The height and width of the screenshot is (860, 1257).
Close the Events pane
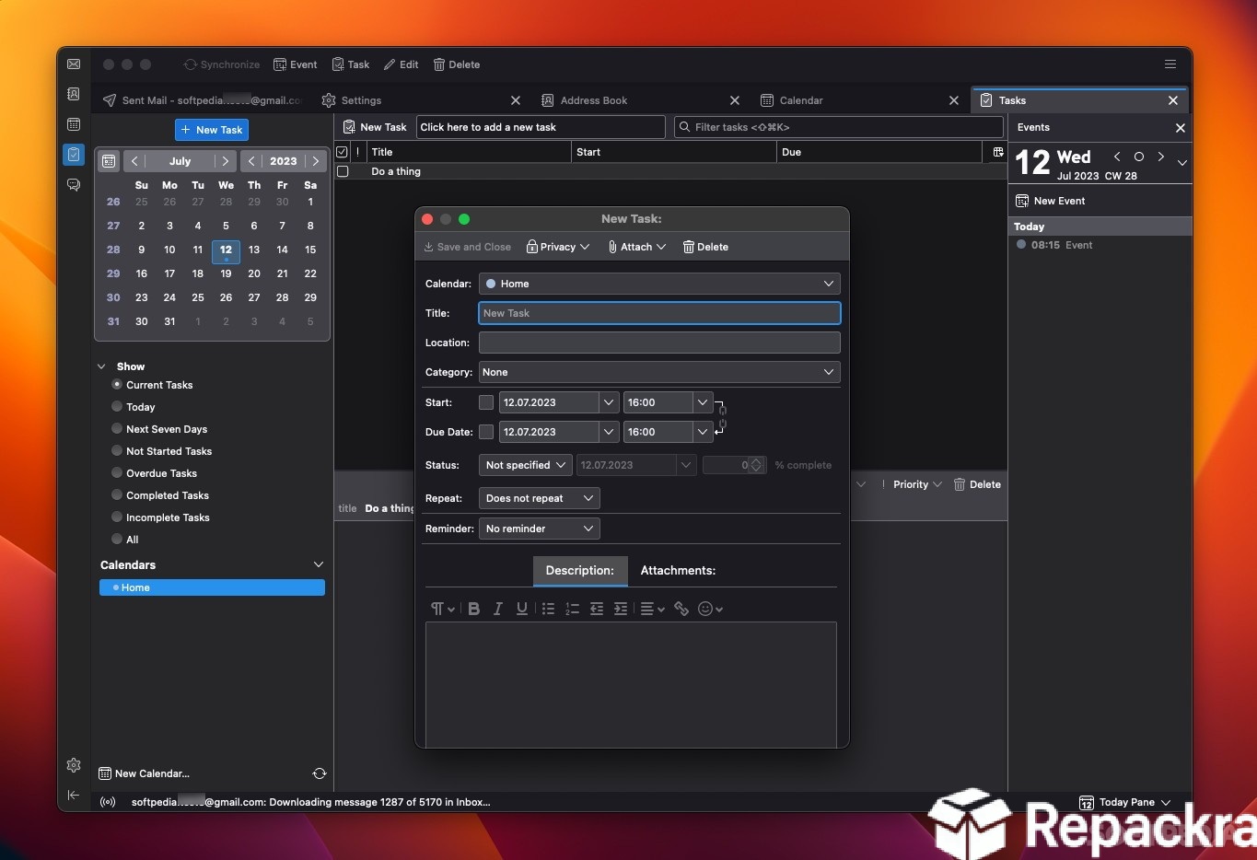[x=1181, y=128]
